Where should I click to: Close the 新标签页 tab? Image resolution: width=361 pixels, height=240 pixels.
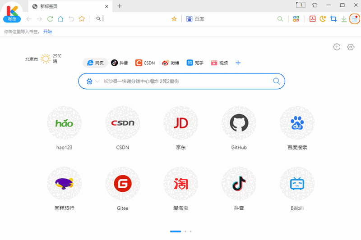[106, 6]
